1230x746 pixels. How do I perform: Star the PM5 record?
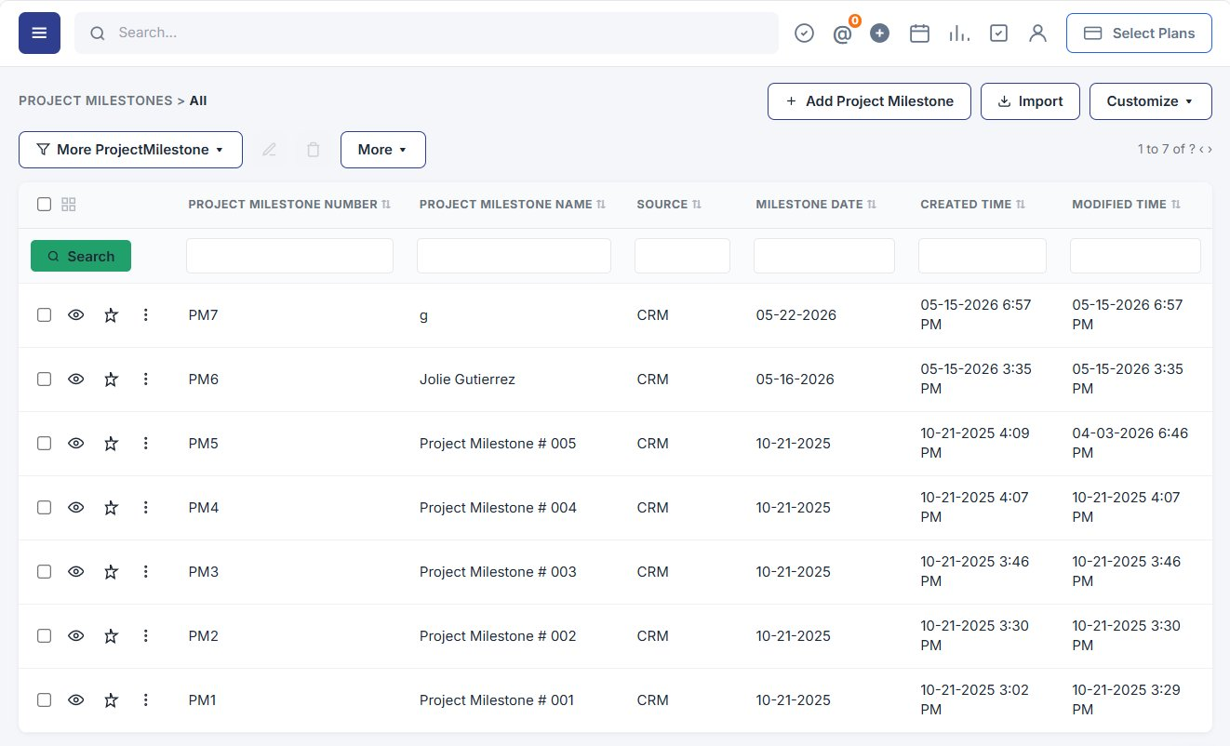click(x=111, y=444)
